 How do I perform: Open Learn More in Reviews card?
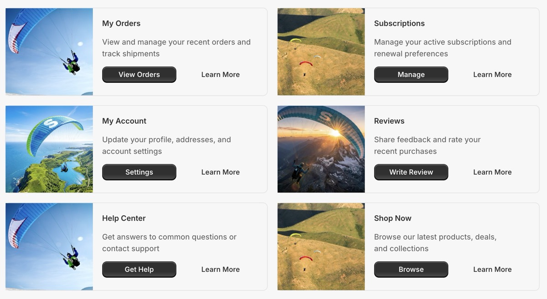(x=492, y=172)
